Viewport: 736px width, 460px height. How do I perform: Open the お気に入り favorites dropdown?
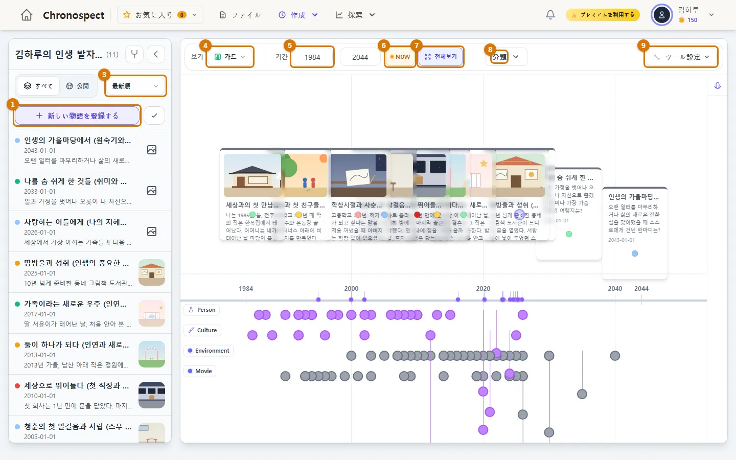click(160, 15)
